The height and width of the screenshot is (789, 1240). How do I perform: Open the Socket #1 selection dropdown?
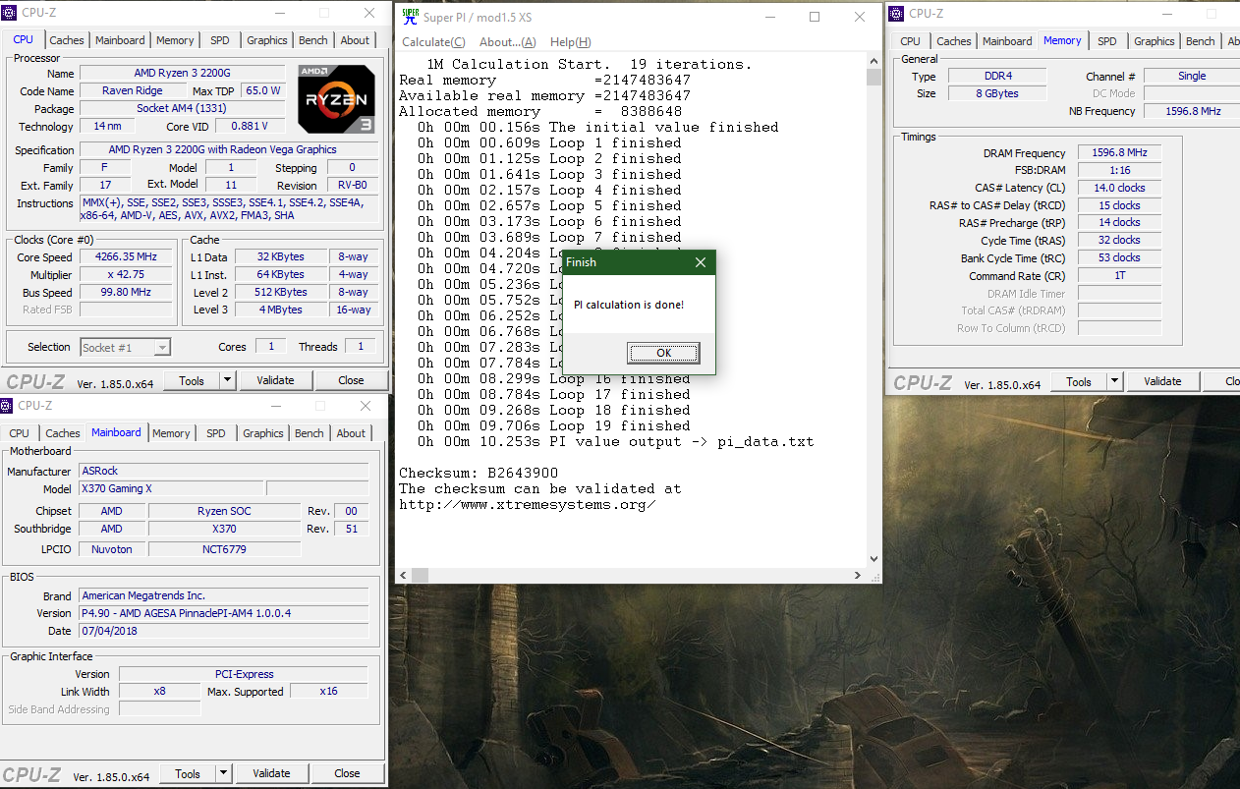pos(162,347)
